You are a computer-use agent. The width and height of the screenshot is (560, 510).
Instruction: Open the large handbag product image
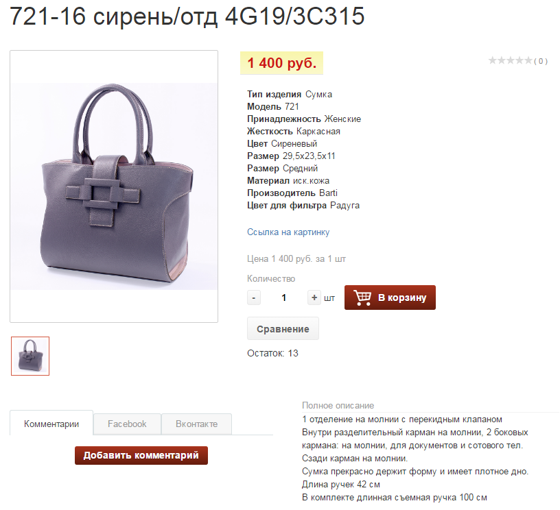coord(114,186)
